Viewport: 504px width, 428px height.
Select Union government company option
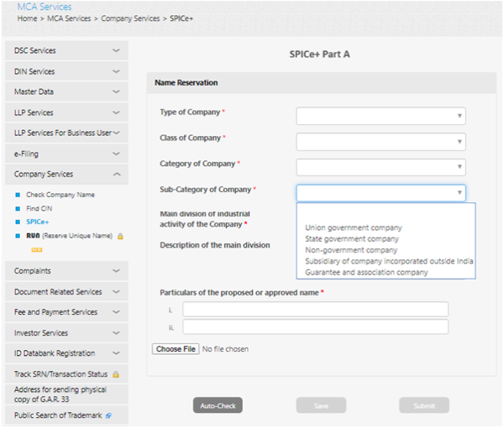click(354, 227)
